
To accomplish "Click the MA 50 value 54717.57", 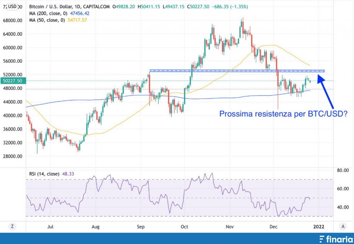I will pyautogui.click(x=77, y=20).
